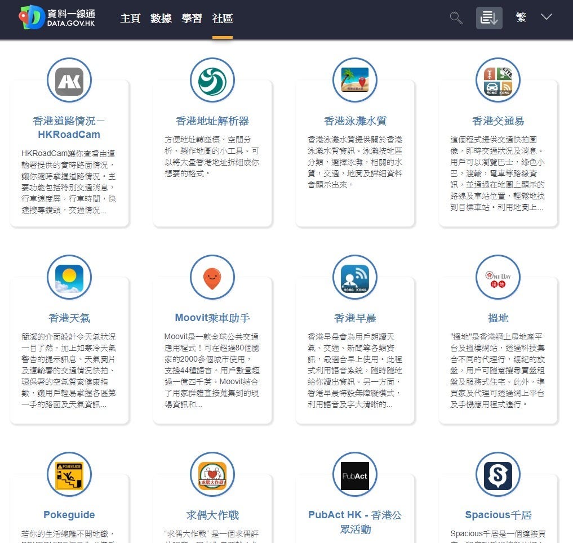Click description text 方便地址轉座標
The image size is (573, 543).
[x=212, y=157]
